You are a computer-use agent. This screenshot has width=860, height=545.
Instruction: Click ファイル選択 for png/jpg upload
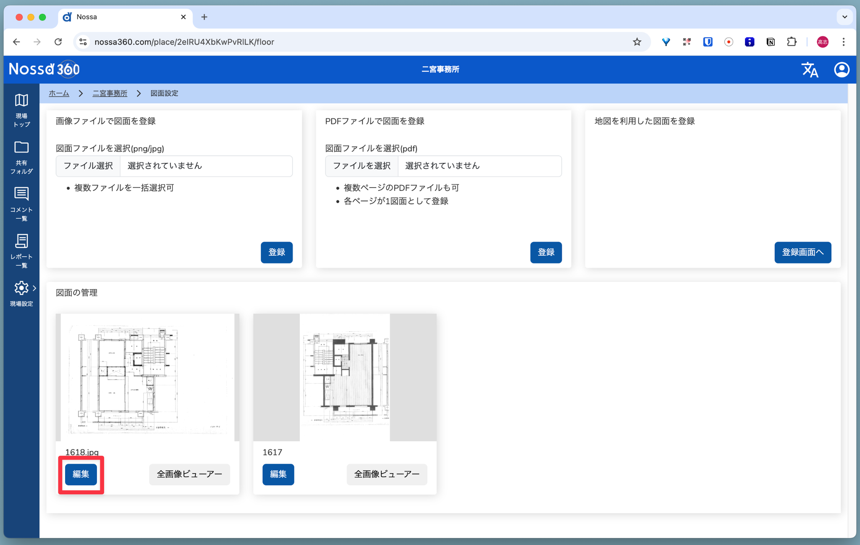pyautogui.click(x=88, y=166)
